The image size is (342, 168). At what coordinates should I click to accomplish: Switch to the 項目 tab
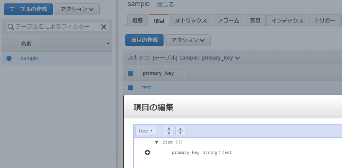[159, 21]
